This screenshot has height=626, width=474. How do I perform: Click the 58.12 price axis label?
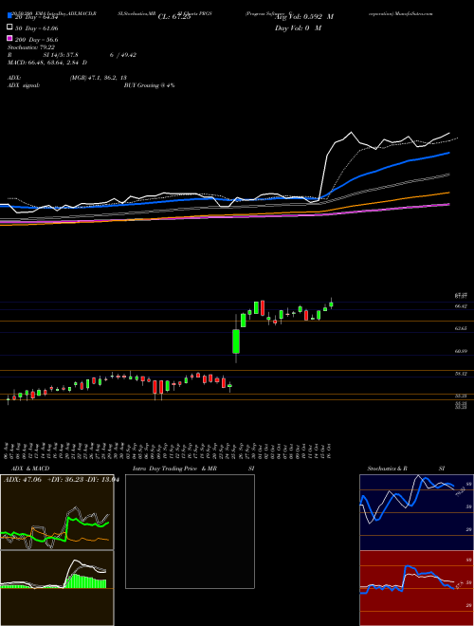tap(461, 374)
